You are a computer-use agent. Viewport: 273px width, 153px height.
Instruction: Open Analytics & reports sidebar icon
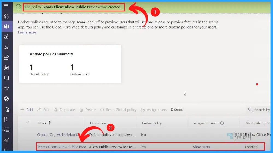tap(7, 140)
